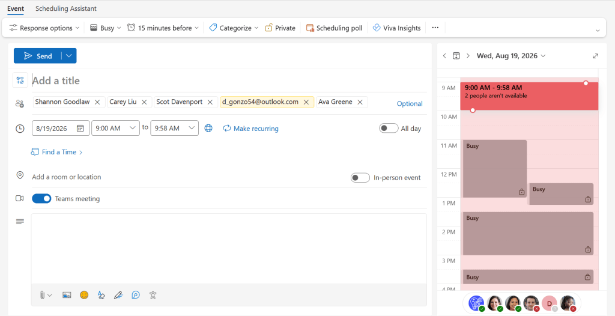Click the Teams video camera icon
Screen dimensions: 615x316
tap(20, 198)
